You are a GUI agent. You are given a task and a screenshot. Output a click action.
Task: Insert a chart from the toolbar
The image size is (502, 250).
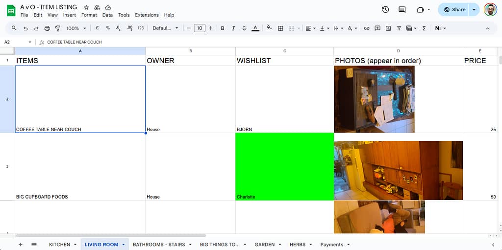388,28
